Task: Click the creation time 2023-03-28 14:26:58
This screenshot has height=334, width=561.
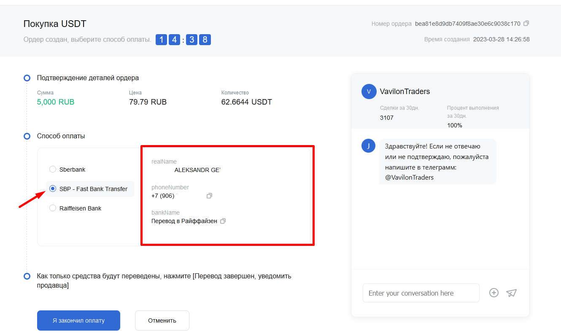Action: [x=502, y=39]
